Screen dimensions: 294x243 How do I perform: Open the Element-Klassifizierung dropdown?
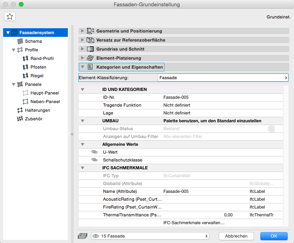222,78
